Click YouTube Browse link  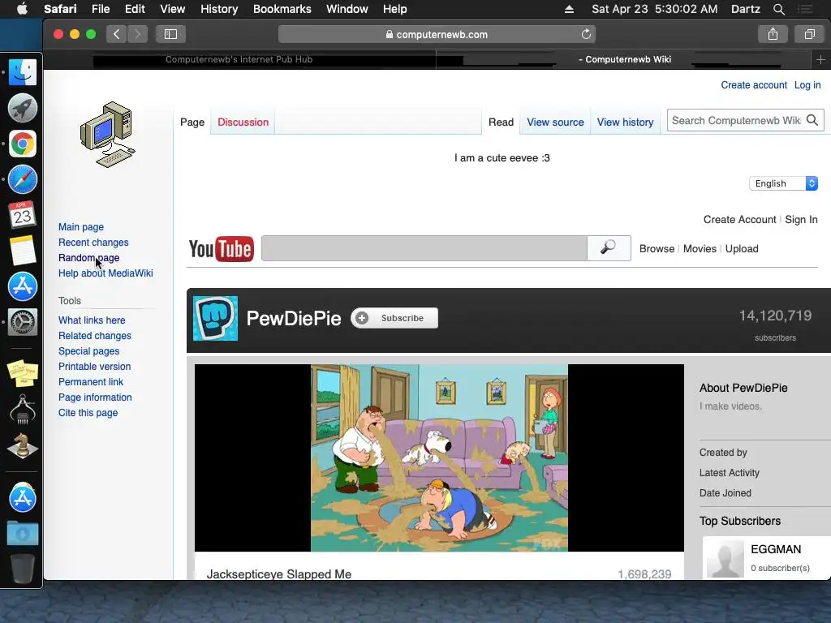coord(657,248)
